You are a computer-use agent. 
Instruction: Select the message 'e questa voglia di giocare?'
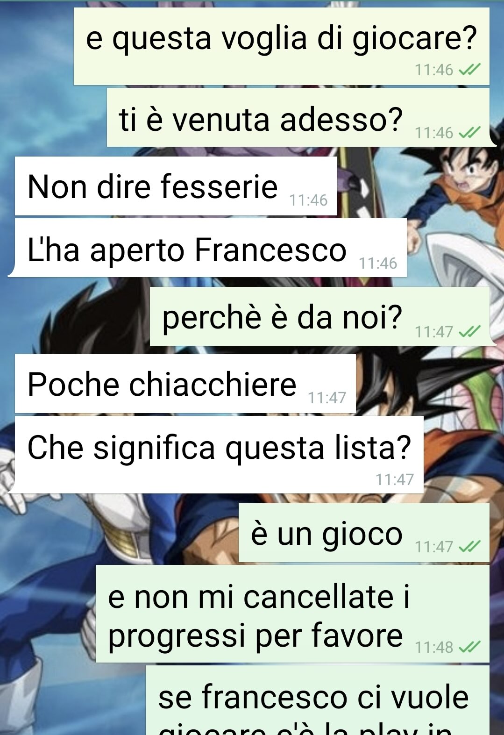[x=282, y=46]
